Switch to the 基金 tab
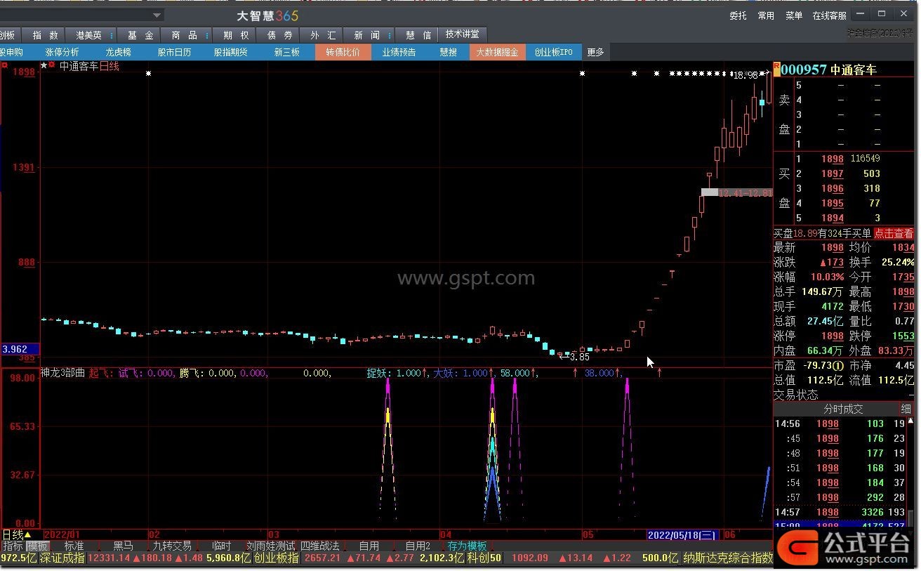 pos(140,35)
